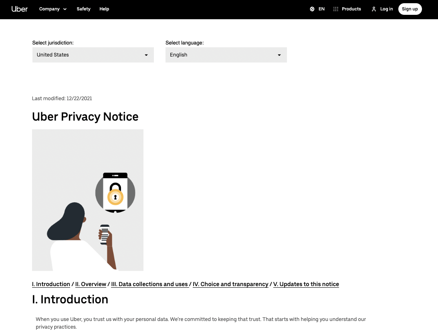Click the Uber logo
438x335 pixels.
coord(20,9)
